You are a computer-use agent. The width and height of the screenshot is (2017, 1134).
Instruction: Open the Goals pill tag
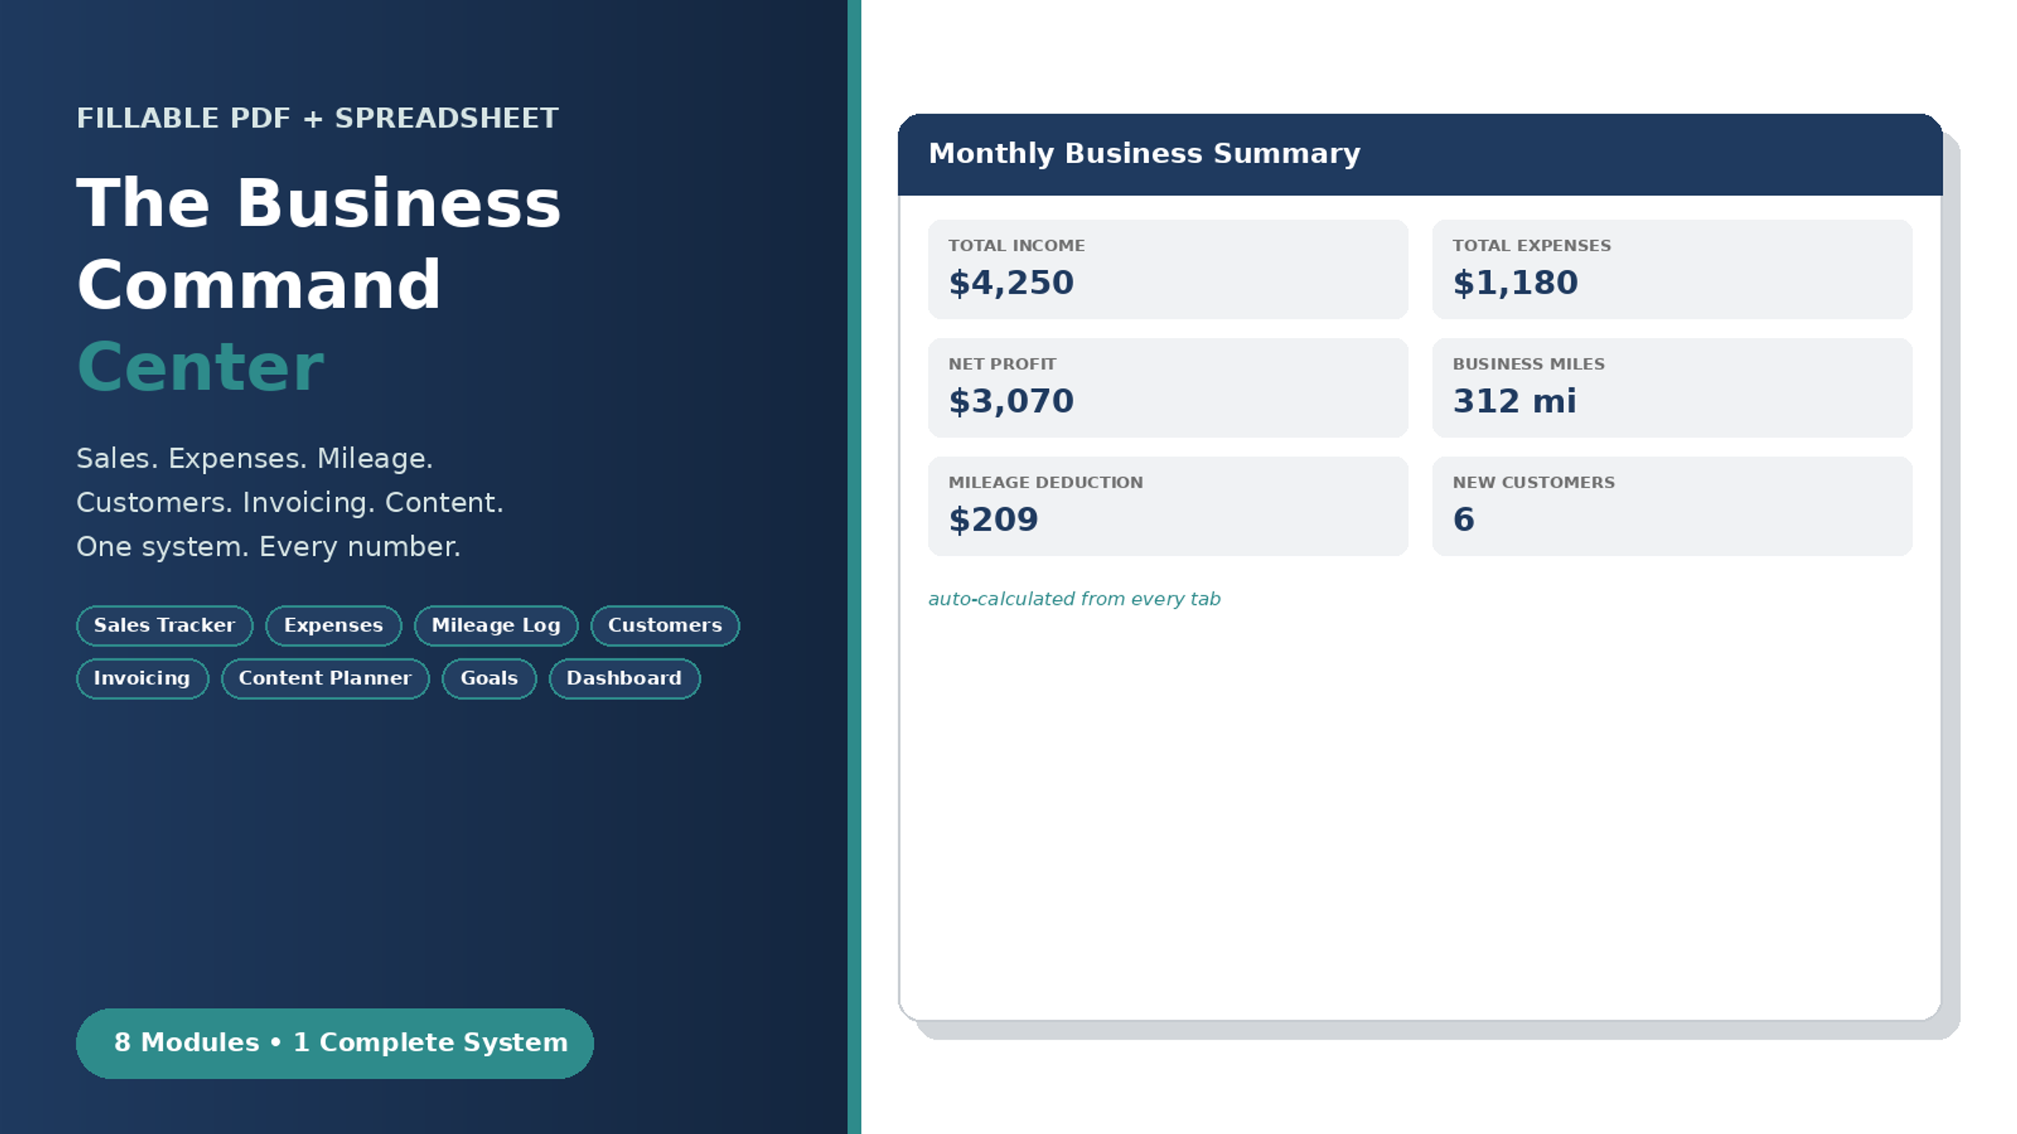coord(488,678)
